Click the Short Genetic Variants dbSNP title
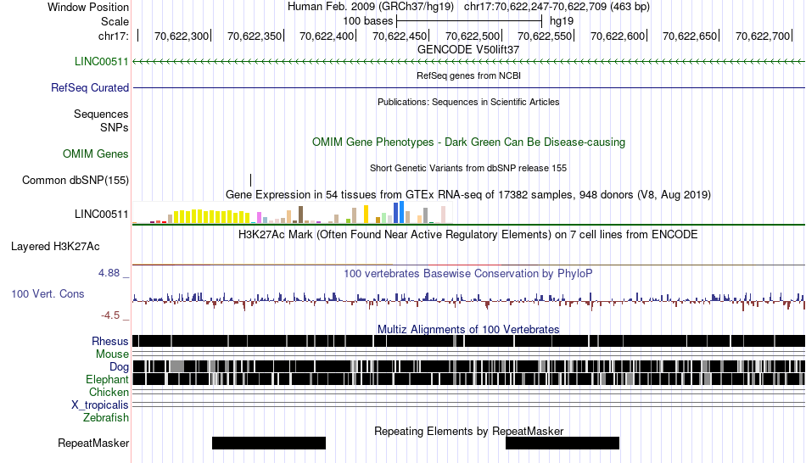806x463 pixels. point(468,168)
